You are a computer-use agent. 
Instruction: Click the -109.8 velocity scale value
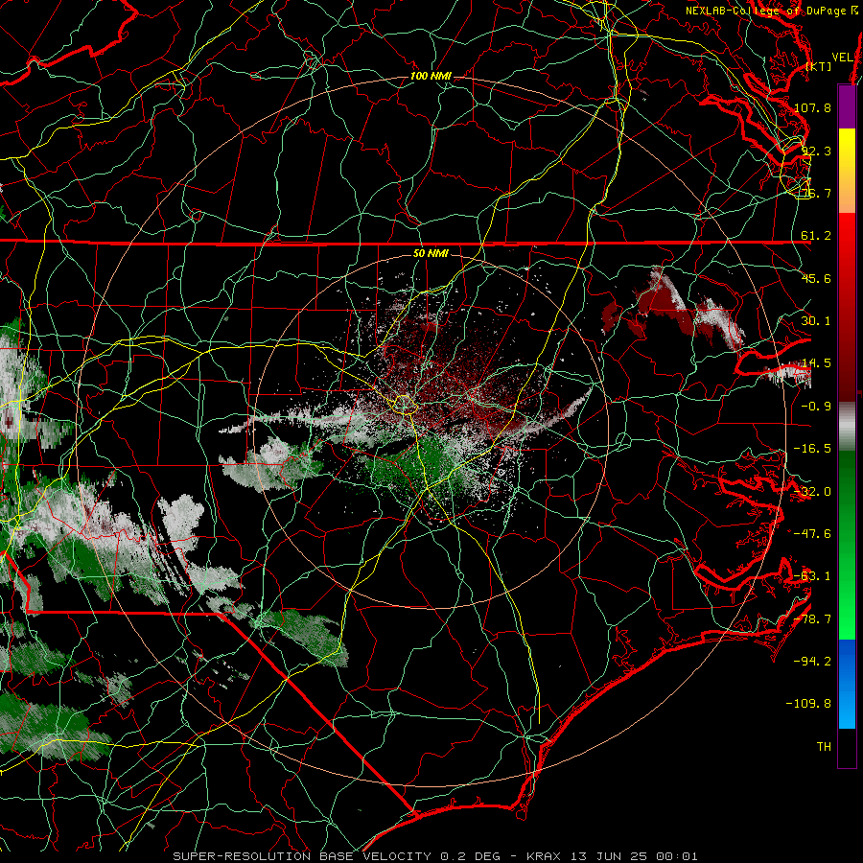808,704
